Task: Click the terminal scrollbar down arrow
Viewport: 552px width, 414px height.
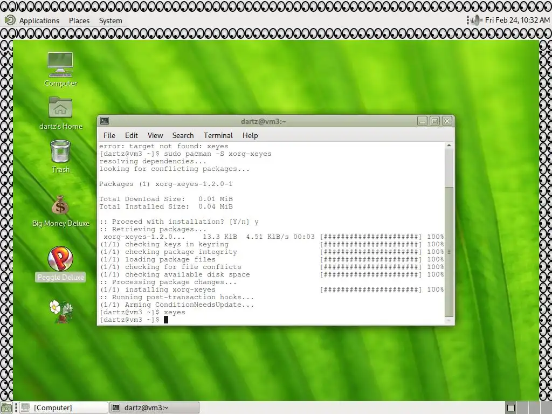Action: coord(449,321)
